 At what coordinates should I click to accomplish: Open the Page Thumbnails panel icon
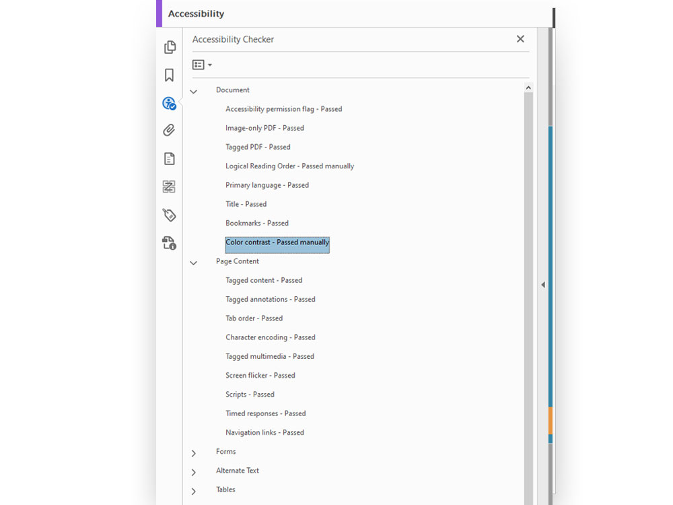(x=170, y=47)
